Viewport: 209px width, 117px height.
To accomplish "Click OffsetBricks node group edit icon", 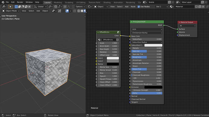I will [x=118, y=32].
